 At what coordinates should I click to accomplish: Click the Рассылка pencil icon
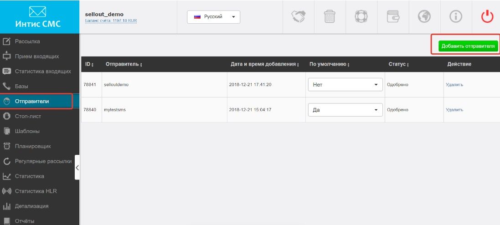(7, 41)
